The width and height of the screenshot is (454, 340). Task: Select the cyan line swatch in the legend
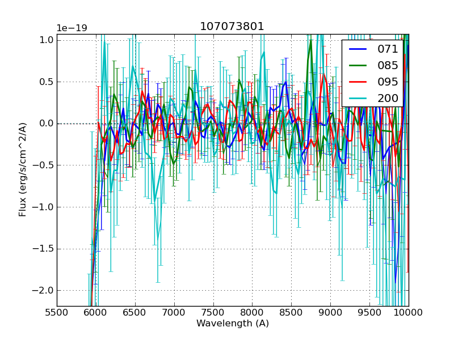point(359,99)
